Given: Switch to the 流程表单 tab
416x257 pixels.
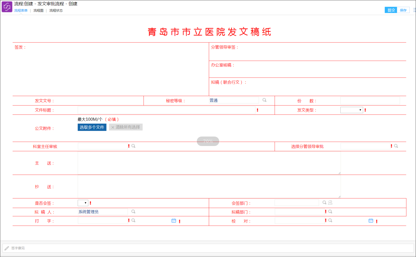Looking at the screenshot, I should point(21,10).
